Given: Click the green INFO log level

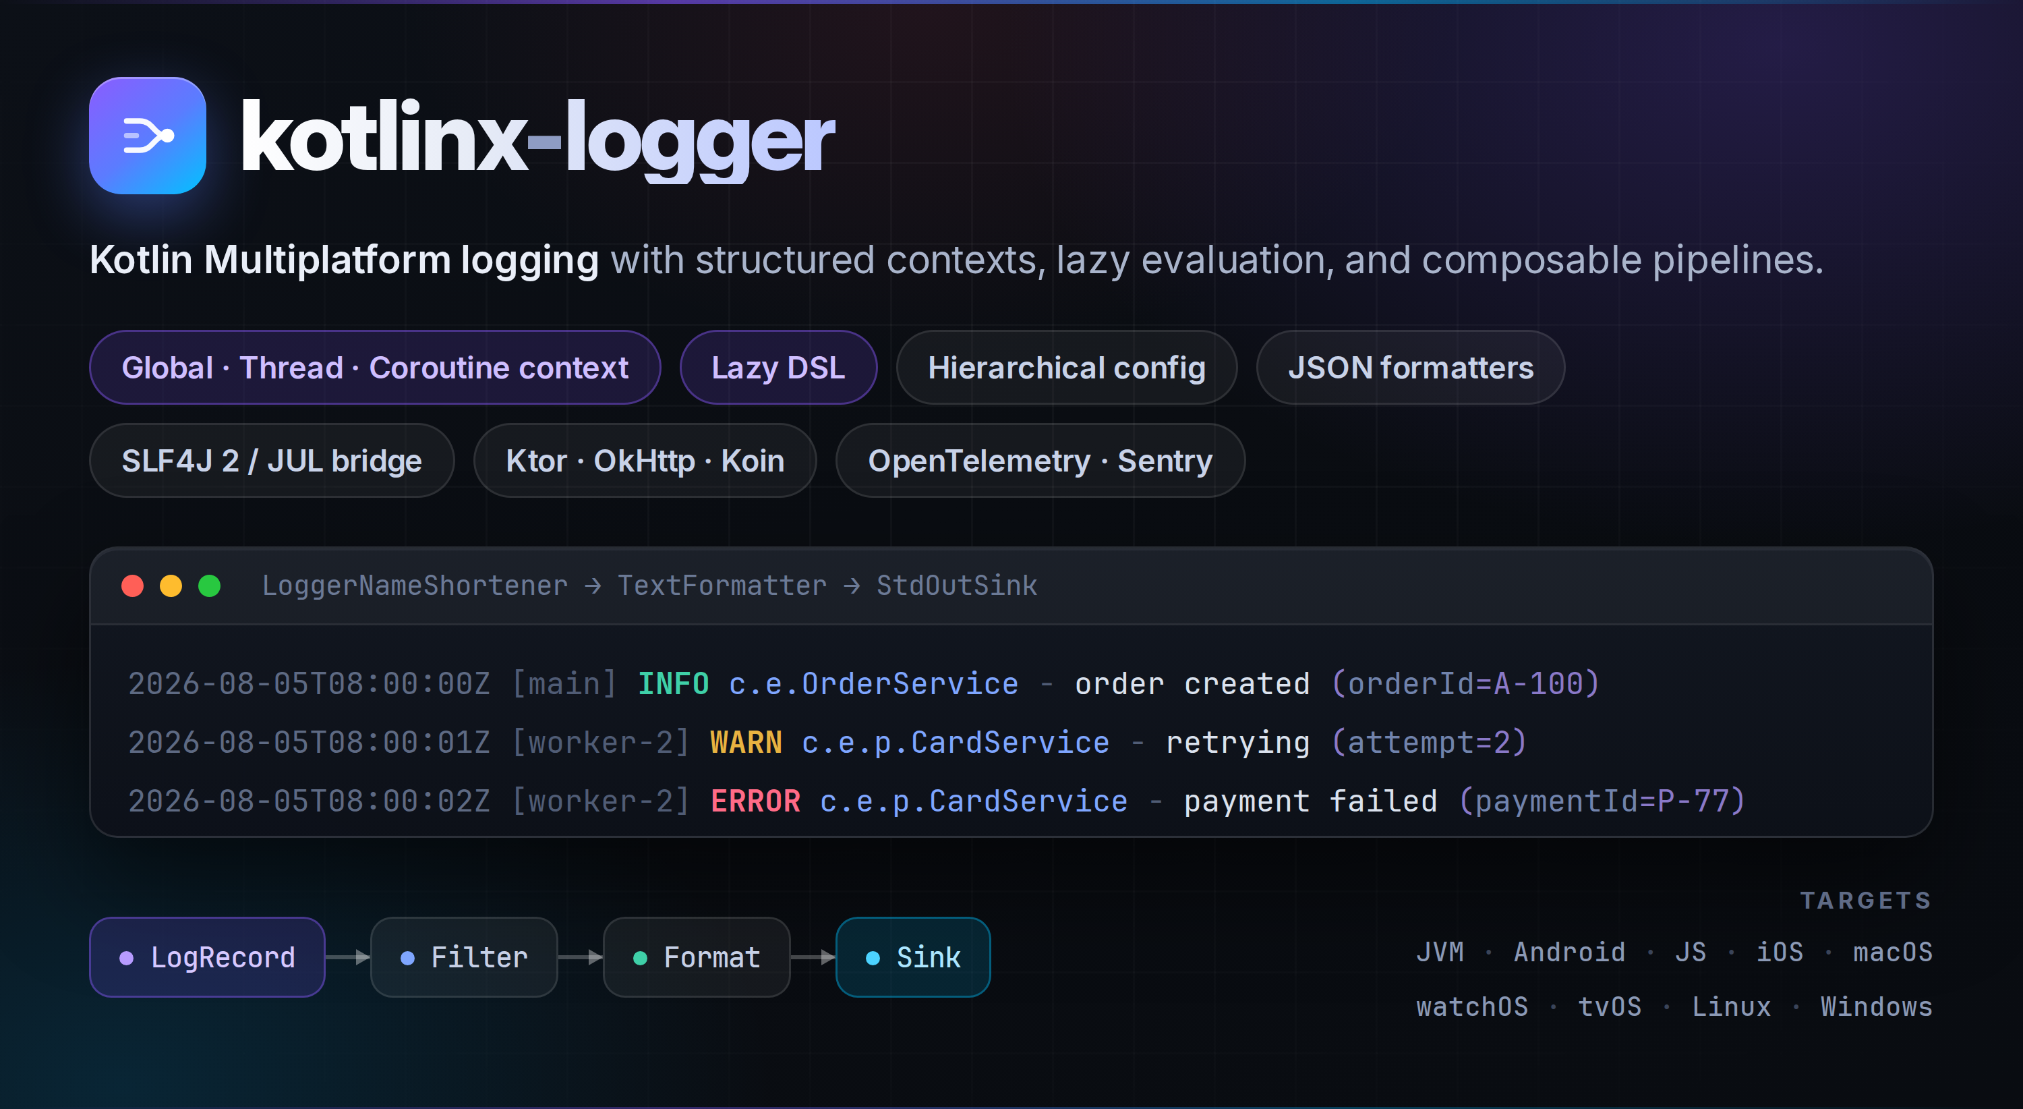Looking at the screenshot, I should point(673,683).
